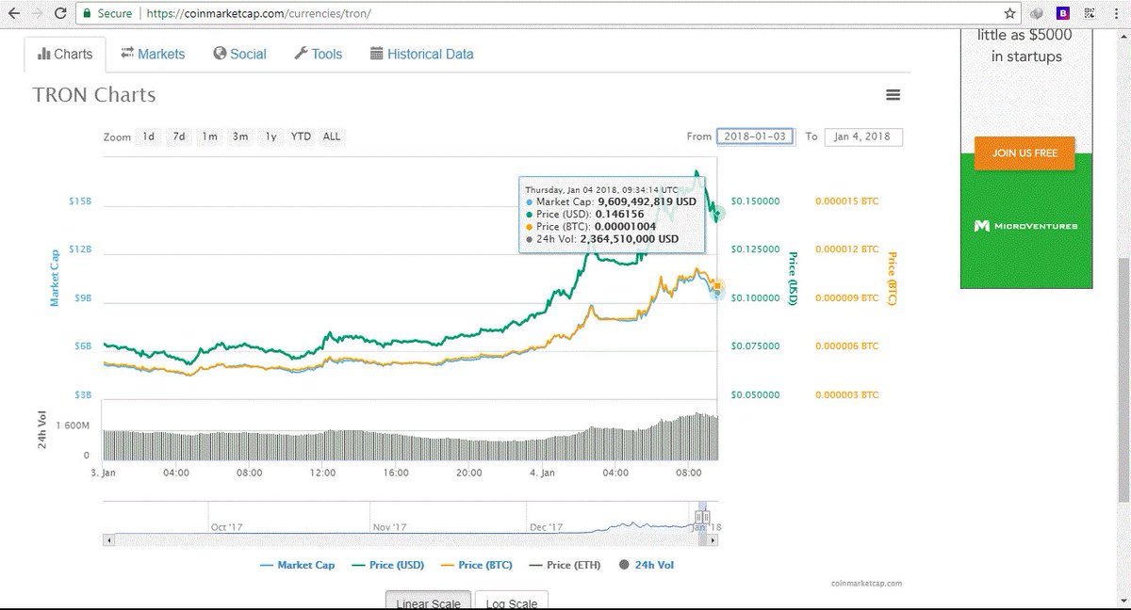Click the $0.050000 price axis label

pos(755,394)
